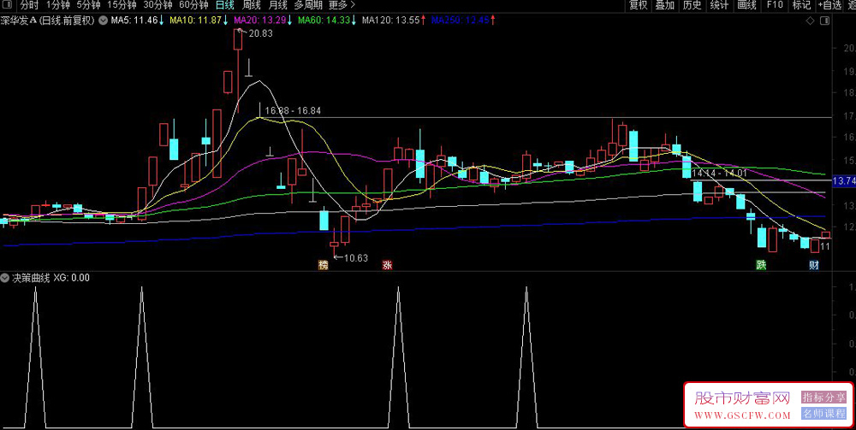This screenshot has width=856, height=430.
Task: Select the 60分钟 period tab
Action: click(193, 5)
